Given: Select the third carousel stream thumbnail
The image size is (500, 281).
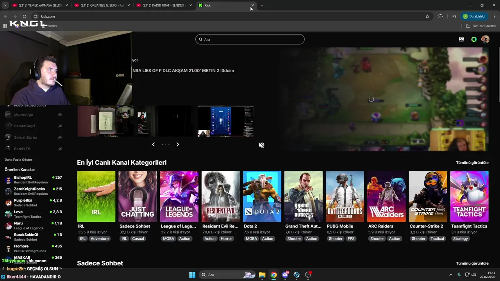Looking at the screenshot, I should pos(225,121).
